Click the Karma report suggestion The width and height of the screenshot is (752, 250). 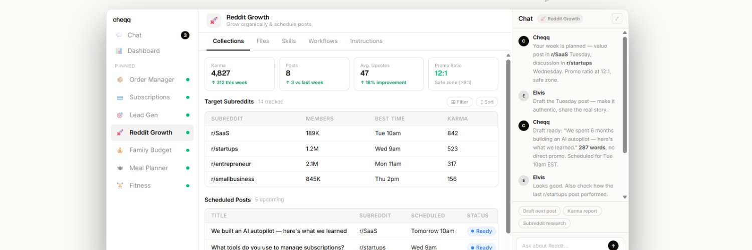582,211
